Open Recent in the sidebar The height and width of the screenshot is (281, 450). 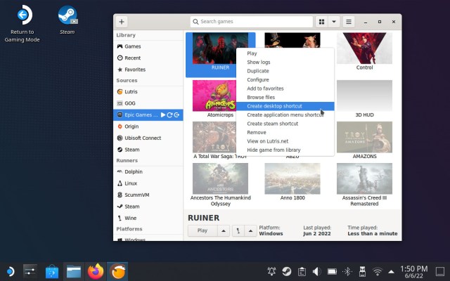click(148, 58)
